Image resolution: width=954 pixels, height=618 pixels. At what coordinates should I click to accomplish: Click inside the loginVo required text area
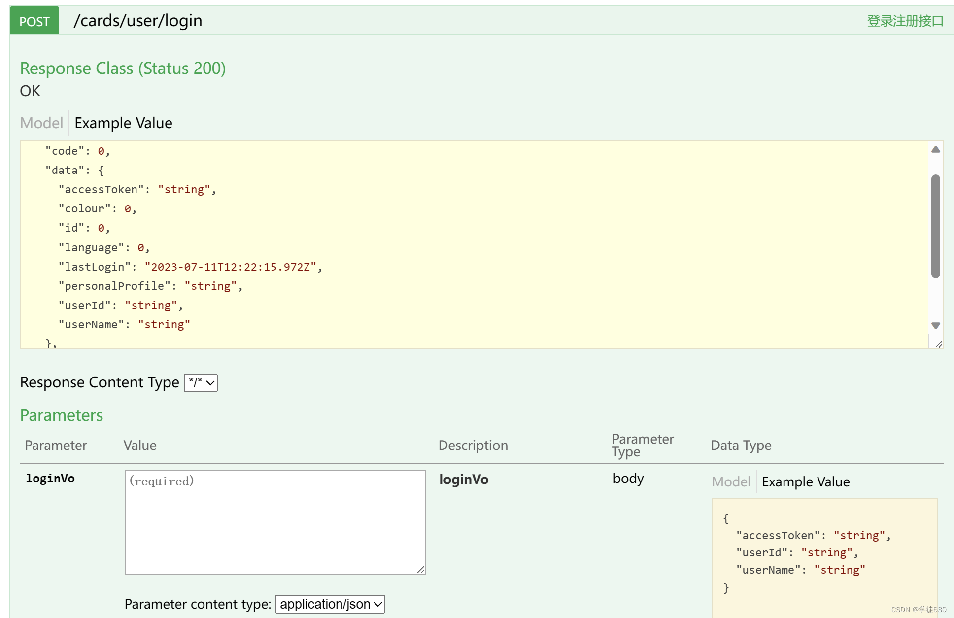point(275,522)
